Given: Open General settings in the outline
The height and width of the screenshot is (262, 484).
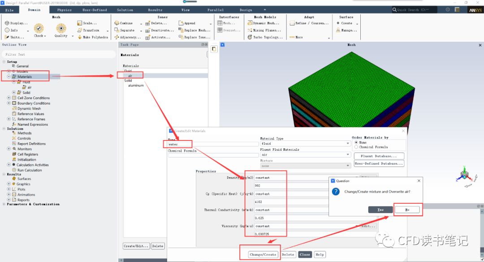Looking at the screenshot, I should point(22,66).
